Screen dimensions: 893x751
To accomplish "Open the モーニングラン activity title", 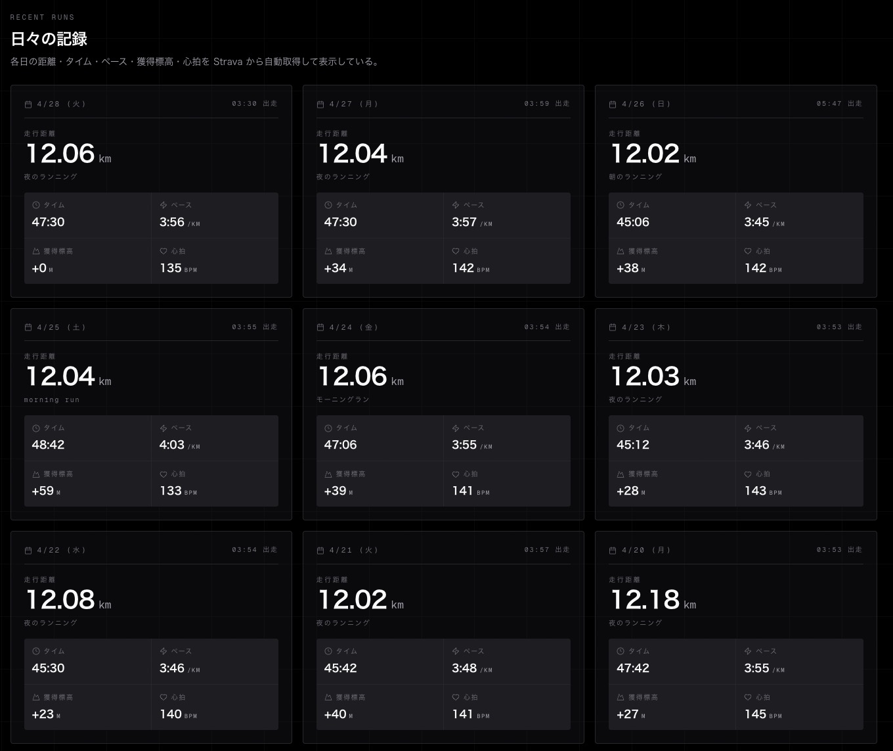I will (x=343, y=399).
